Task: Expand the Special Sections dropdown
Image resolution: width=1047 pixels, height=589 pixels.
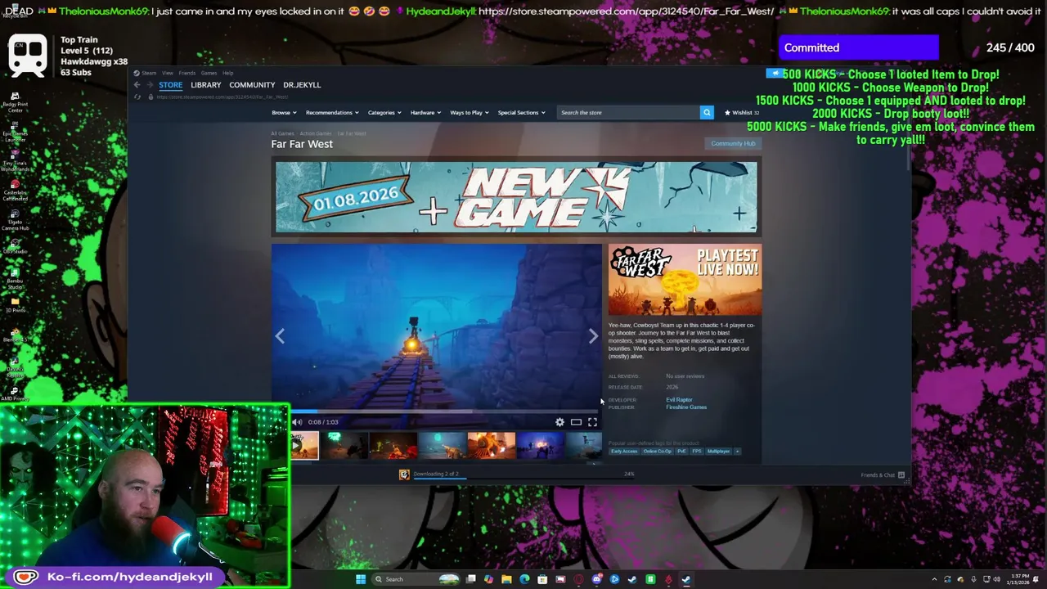Action: pyautogui.click(x=521, y=112)
